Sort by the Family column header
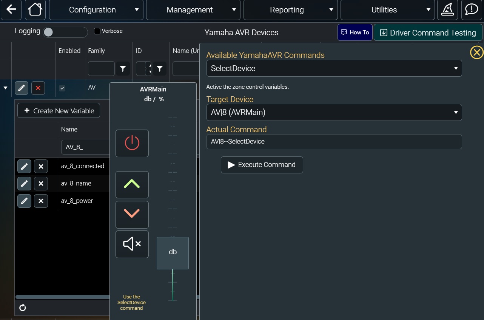The width and height of the screenshot is (484, 320). click(x=96, y=51)
